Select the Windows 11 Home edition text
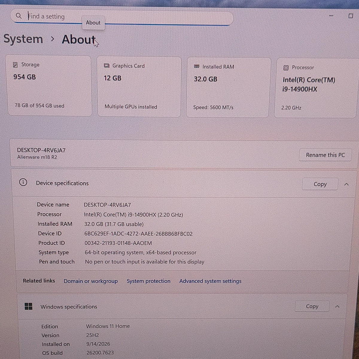This screenshot has width=359, height=359. click(x=108, y=326)
